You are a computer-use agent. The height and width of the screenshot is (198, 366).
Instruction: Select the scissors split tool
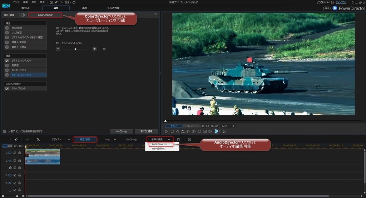click(x=38, y=139)
